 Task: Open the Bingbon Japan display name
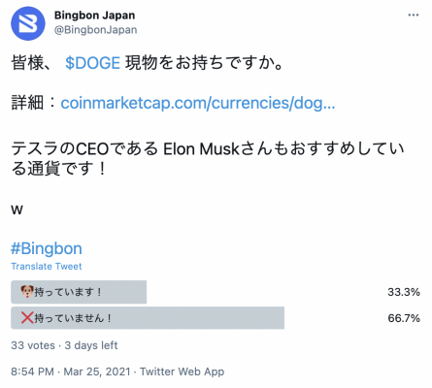click(94, 16)
